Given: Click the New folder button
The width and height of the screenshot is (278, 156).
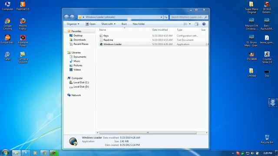Looking at the screenshot, I should coord(139,24).
